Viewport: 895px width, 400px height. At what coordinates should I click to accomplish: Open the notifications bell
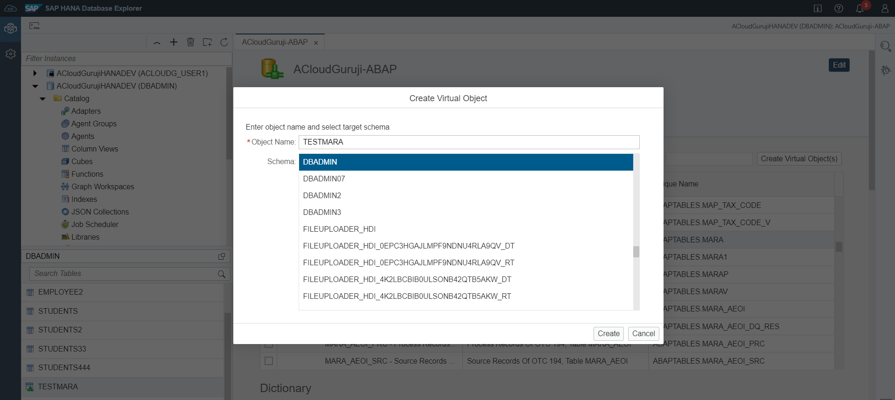click(x=859, y=8)
